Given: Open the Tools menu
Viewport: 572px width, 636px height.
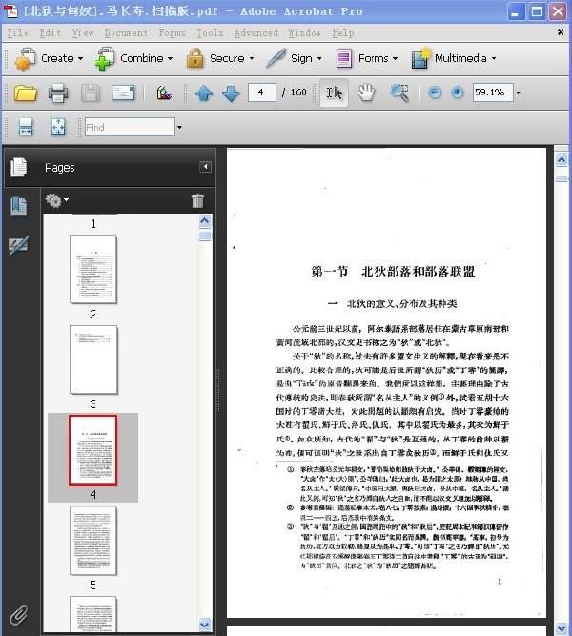Looking at the screenshot, I should point(210,32).
